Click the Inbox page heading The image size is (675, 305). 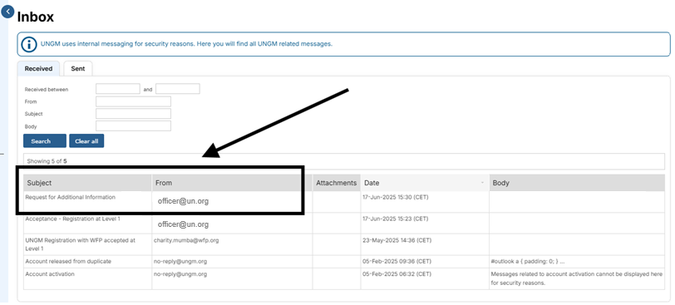(x=35, y=17)
